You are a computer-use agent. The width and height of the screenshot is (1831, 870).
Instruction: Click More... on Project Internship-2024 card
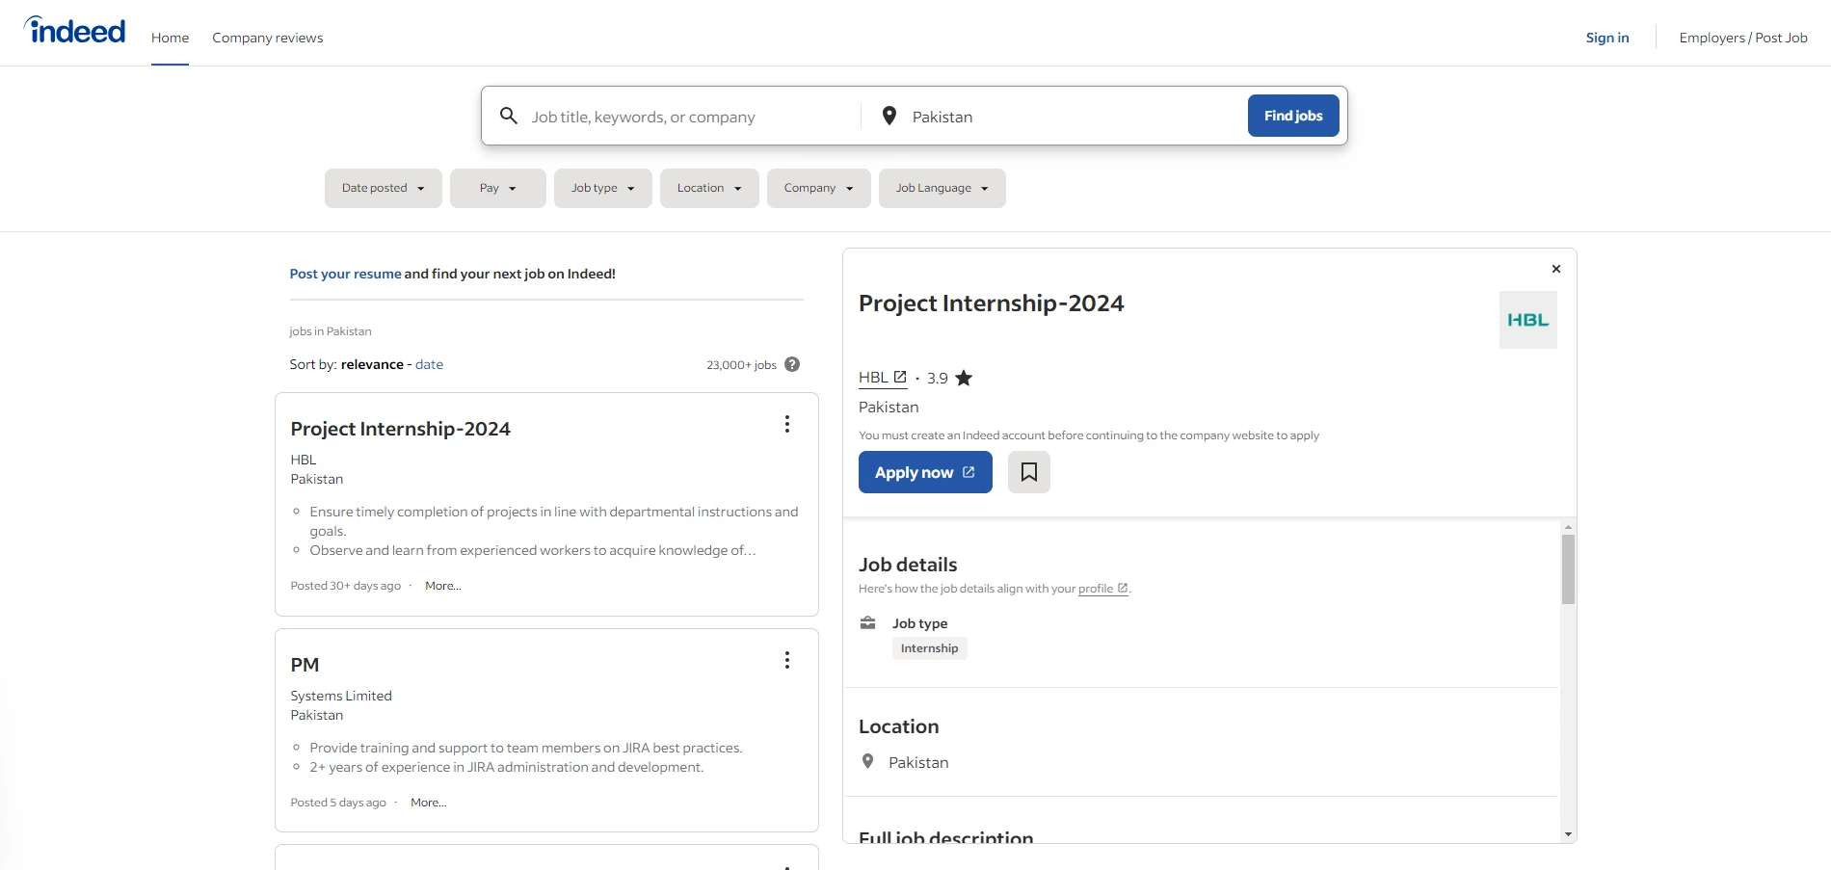pyautogui.click(x=443, y=586)
